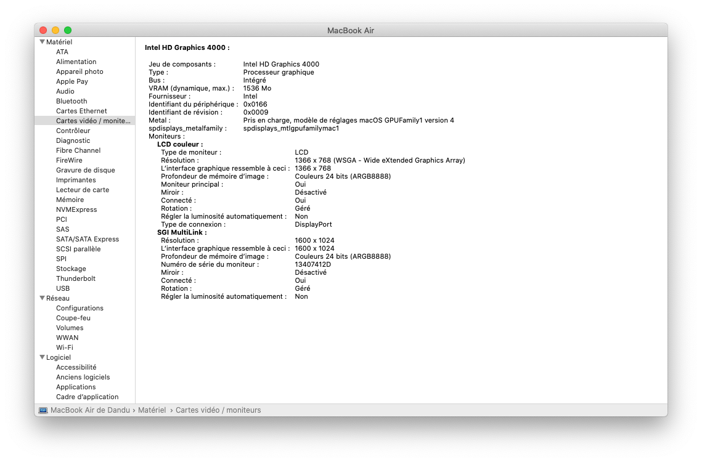Open the SAS entry
The image size is (702, 462).
(63, 229)
